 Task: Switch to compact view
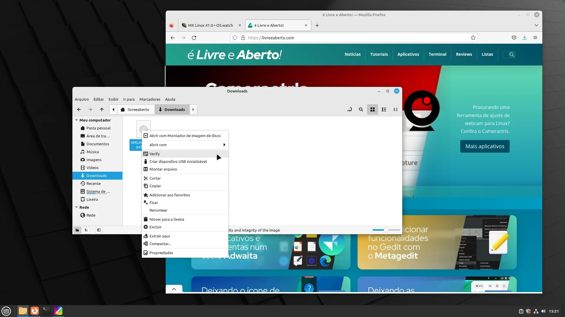395,109
